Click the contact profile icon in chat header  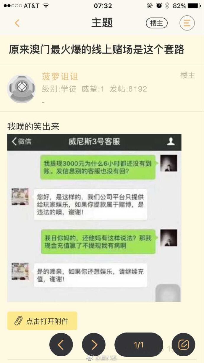coord(171,141)
